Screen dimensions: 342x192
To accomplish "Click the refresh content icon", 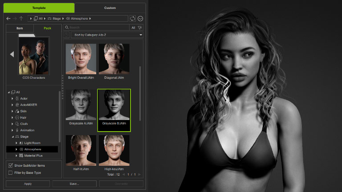I will point(133,19).
